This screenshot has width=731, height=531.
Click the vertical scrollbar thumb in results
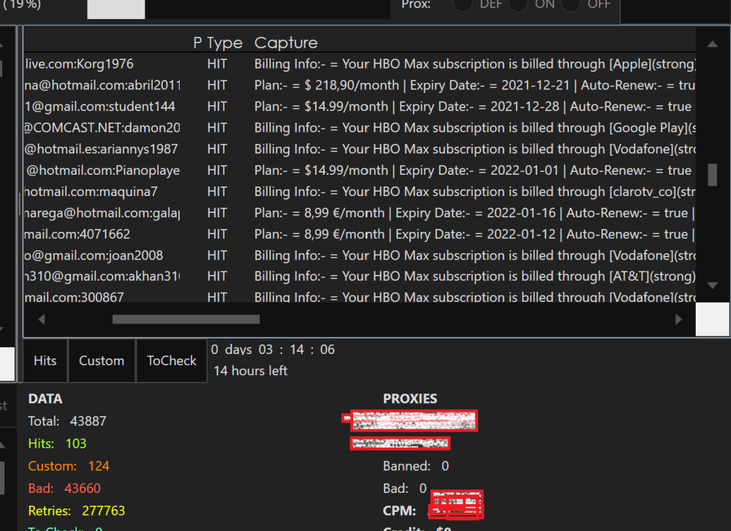point(712,175)
